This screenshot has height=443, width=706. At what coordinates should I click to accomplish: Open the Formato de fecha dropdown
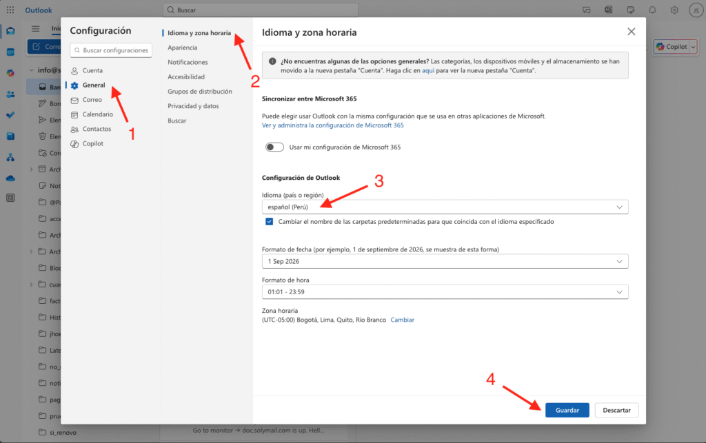pyautogui.click(x=445, y=262)
